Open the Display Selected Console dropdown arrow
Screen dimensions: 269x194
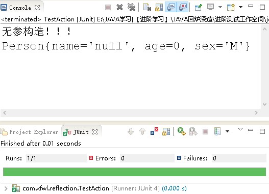(x=220, y=7)
